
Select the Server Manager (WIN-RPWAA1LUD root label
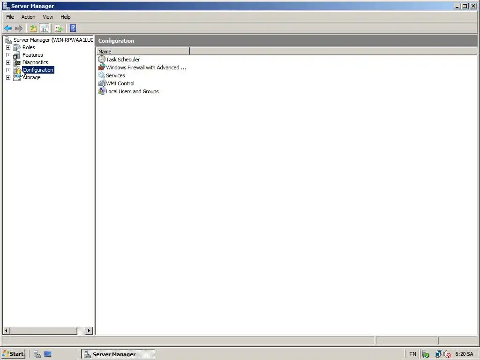pos(53,40)
